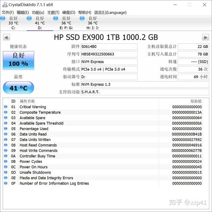This screenshot has width=212, height=212.
Task: Click the CrystalDiskInfo app icon in title bar
Action: click(x=5, y=5)
